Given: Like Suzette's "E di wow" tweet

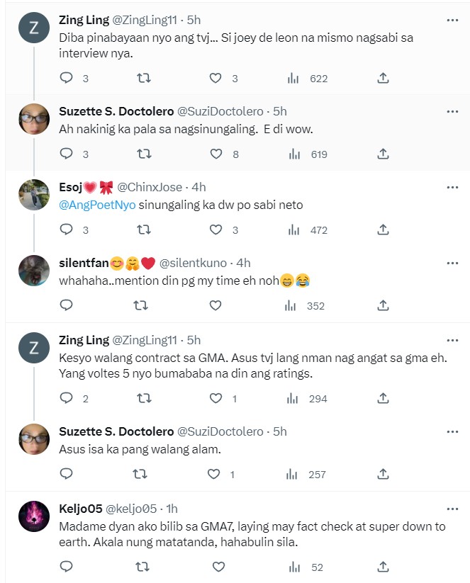Looking at the screenshot, I should point(216,154).
